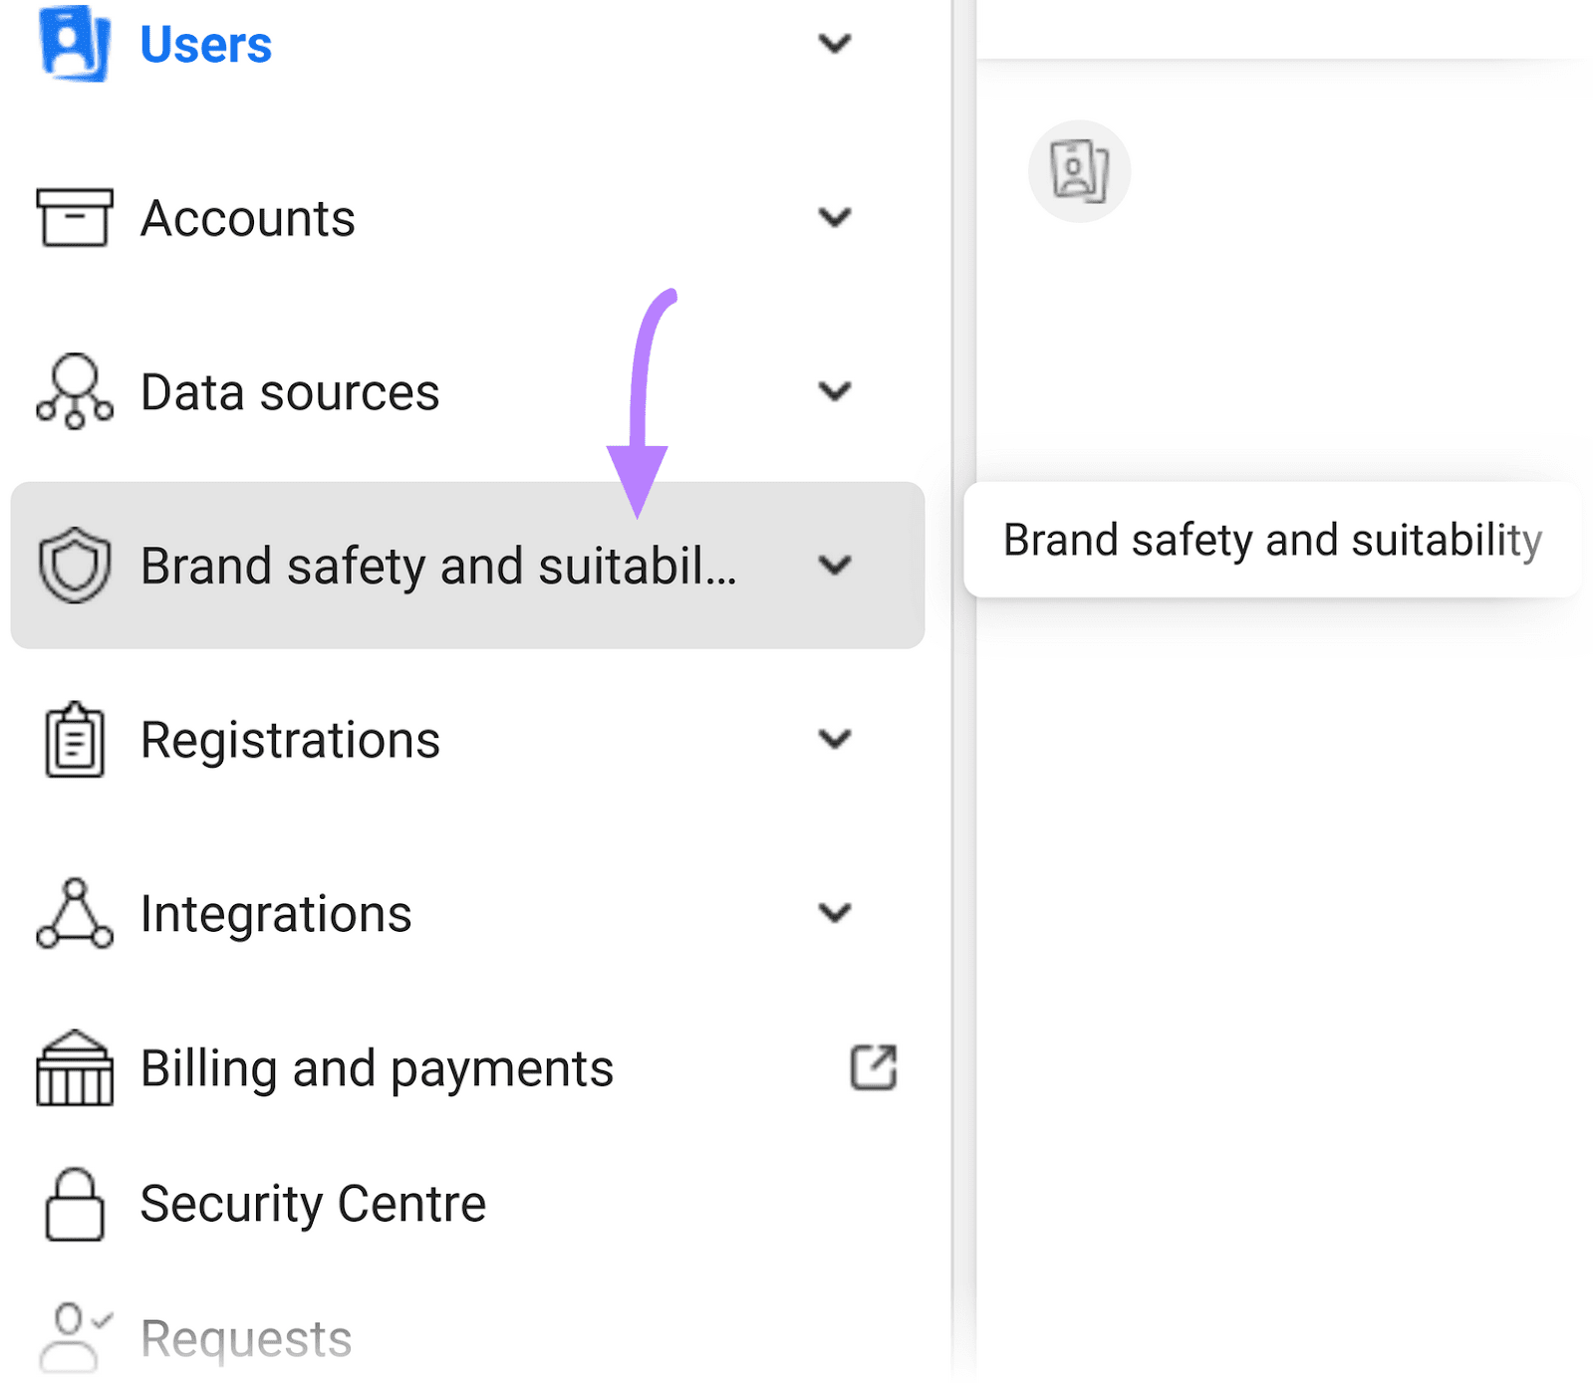
Task: Expand Brand safety and suitability
Action: [836, 565]
